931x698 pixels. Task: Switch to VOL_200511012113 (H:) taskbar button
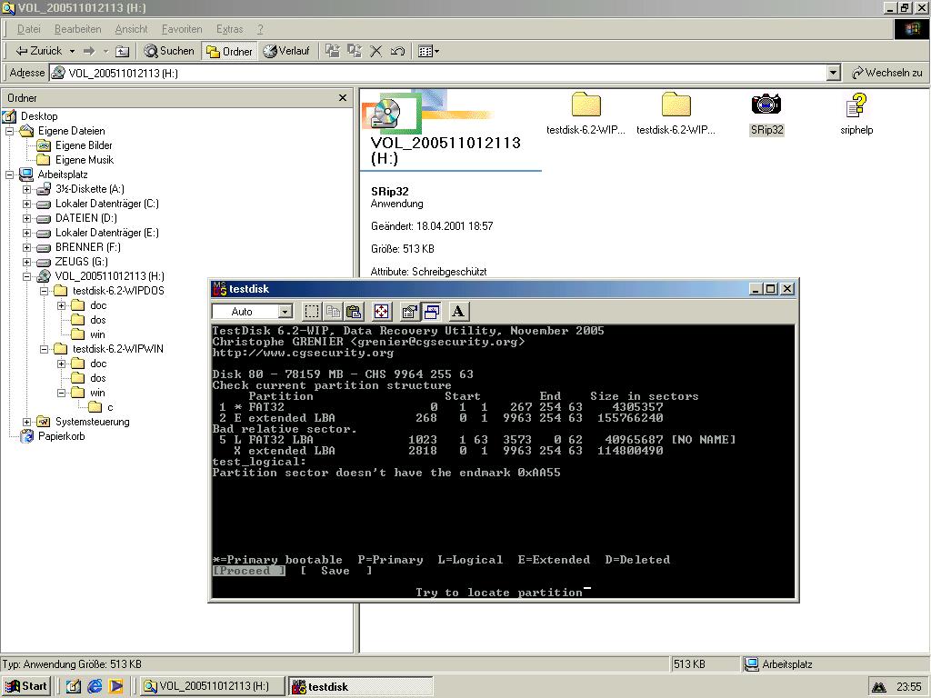pos(213,686)
